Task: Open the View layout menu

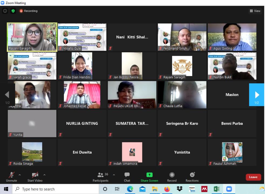Action: 255,11
